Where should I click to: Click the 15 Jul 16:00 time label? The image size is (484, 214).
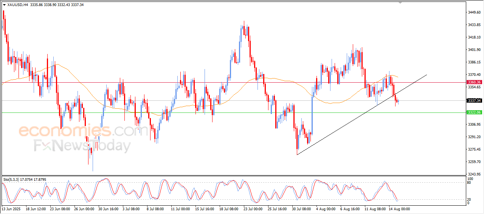pyautogui.click(x=205, y=209)
